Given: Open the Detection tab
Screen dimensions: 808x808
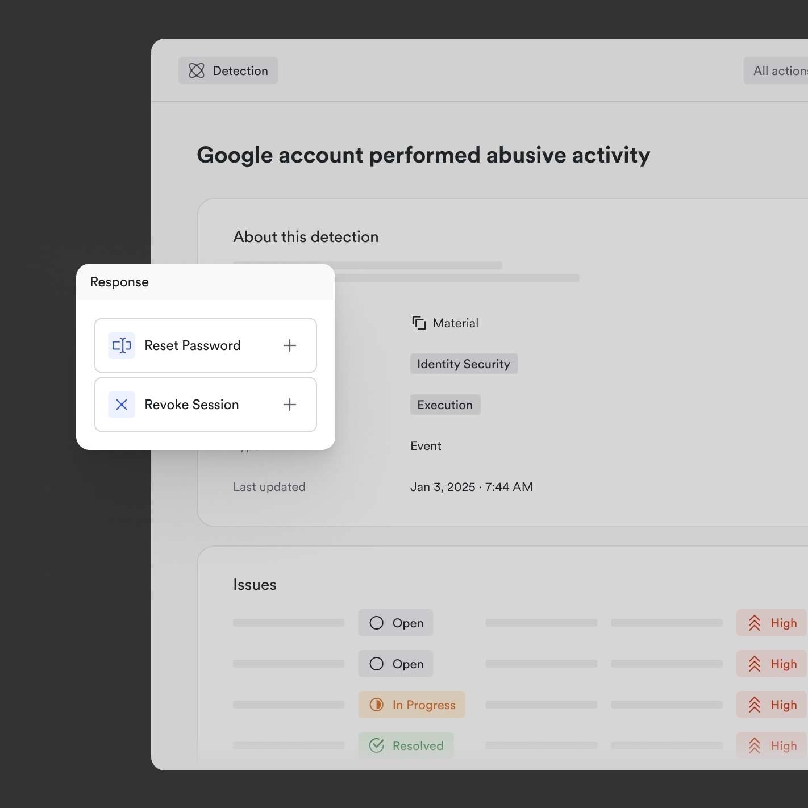Looking at the screenshot, I should tap(228, 70).
